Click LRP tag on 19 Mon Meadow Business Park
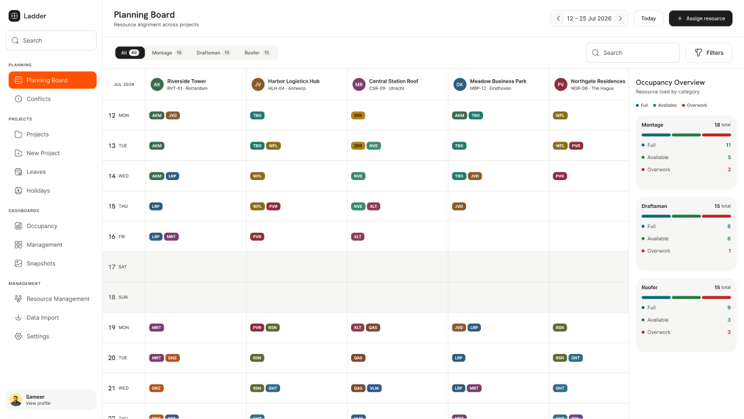 [474, 328]
